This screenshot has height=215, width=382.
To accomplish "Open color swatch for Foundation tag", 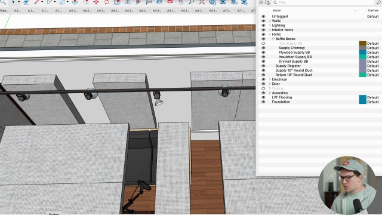I will coord(362,102).
